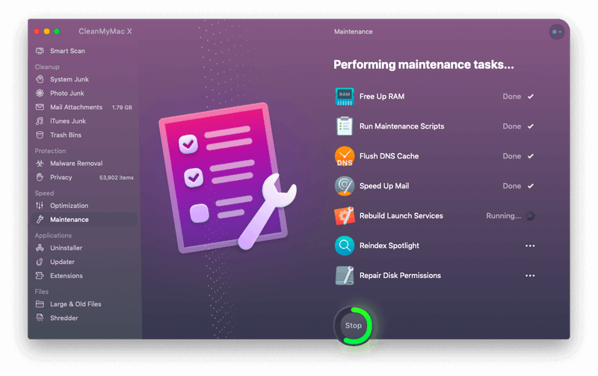The width and height of the screenshot is (598, 376).
Task: Select the Maintenance sidebar item
Action: pos(84,220)
